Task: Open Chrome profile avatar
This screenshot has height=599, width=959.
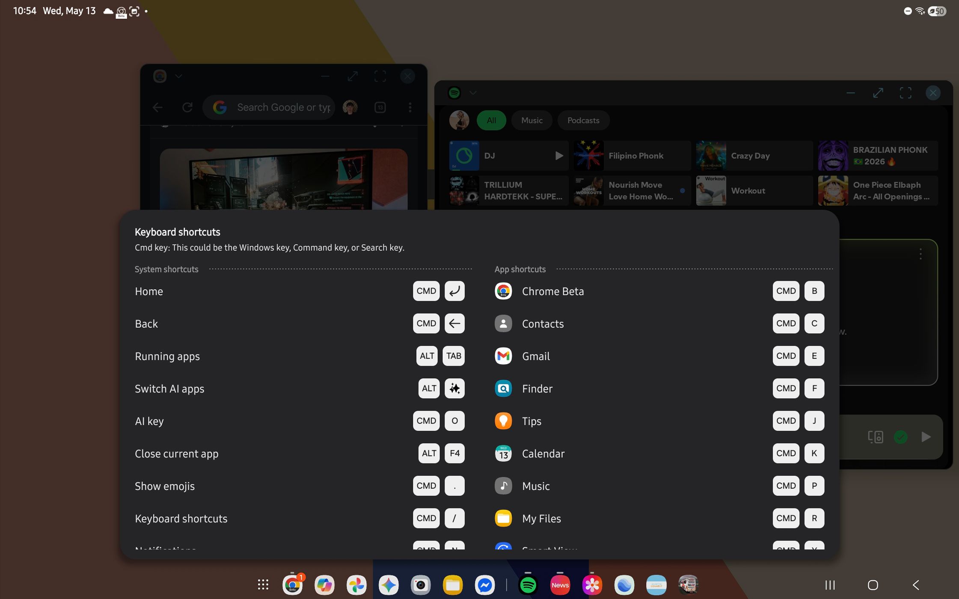Action: tap(350, 107)
